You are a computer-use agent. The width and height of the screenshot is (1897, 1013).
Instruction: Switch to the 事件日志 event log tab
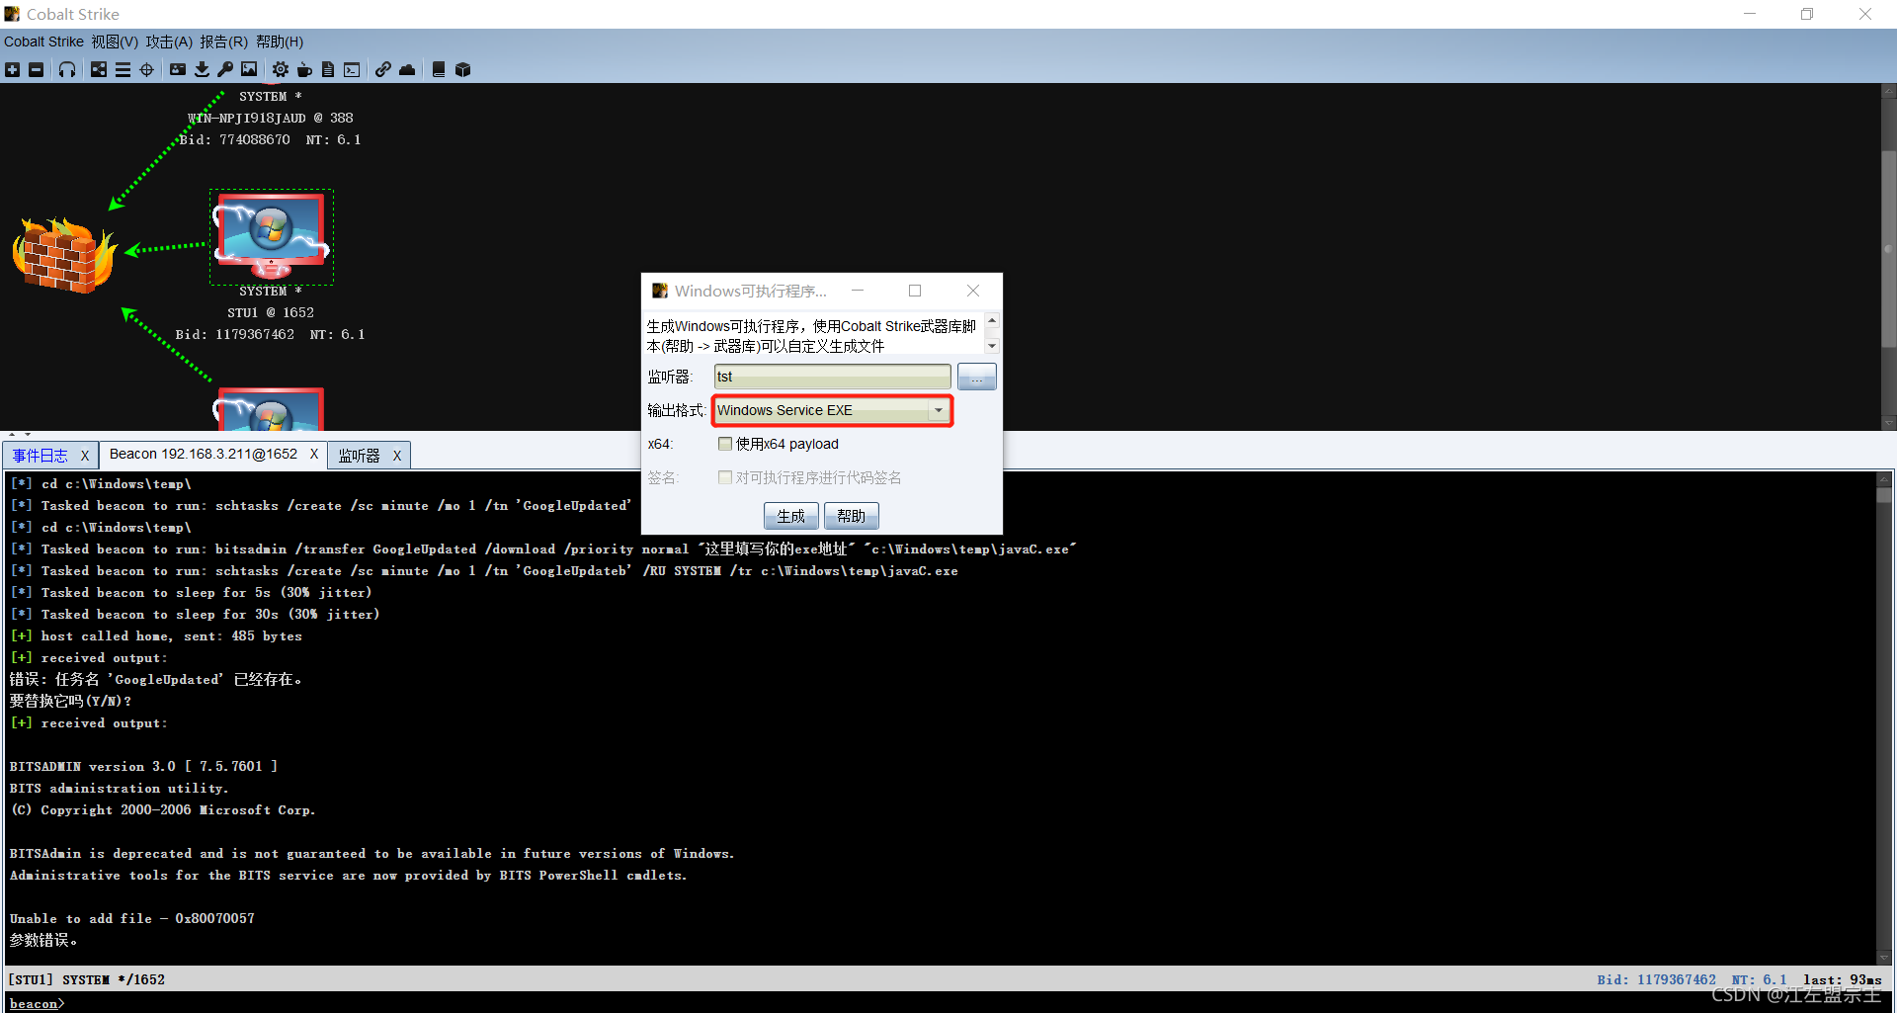click(x=41, y=456)
